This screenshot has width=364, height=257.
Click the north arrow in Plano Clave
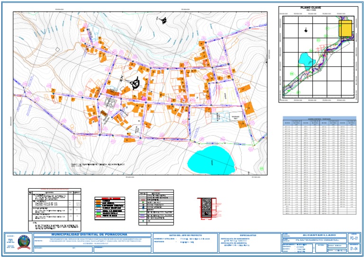point(306,30)
